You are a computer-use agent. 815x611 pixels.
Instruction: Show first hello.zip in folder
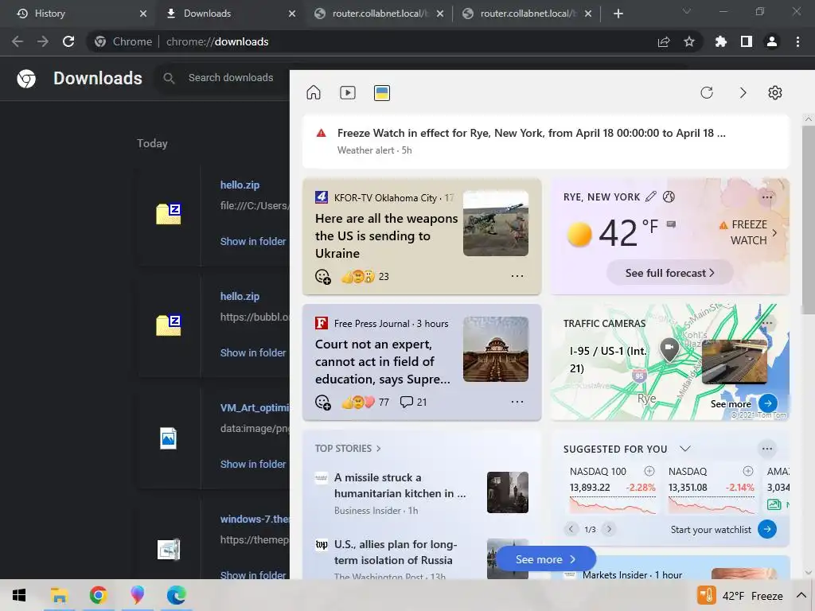pos(252,241)
